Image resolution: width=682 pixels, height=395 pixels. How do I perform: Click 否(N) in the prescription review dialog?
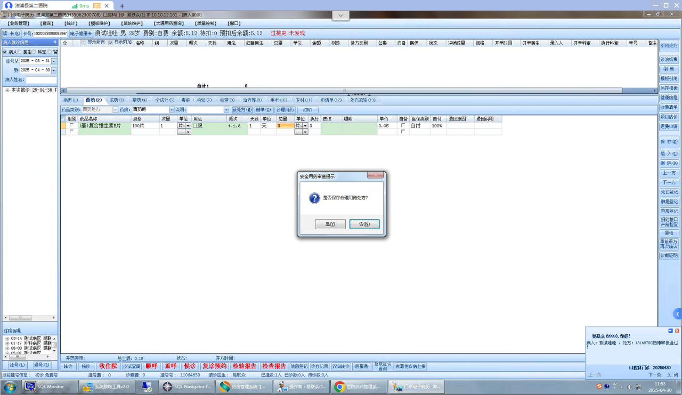point(364,224)
